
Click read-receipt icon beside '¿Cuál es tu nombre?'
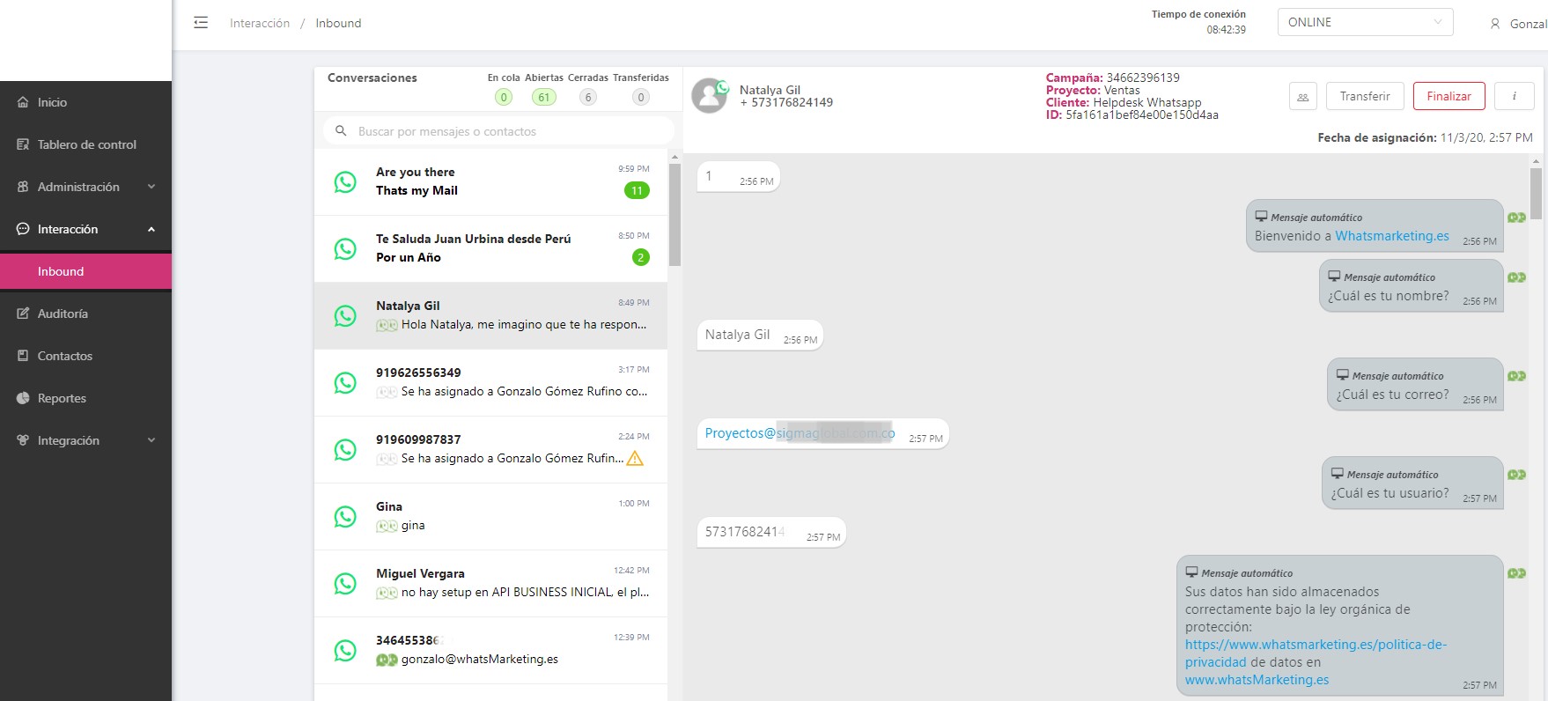coord(1516,277)
